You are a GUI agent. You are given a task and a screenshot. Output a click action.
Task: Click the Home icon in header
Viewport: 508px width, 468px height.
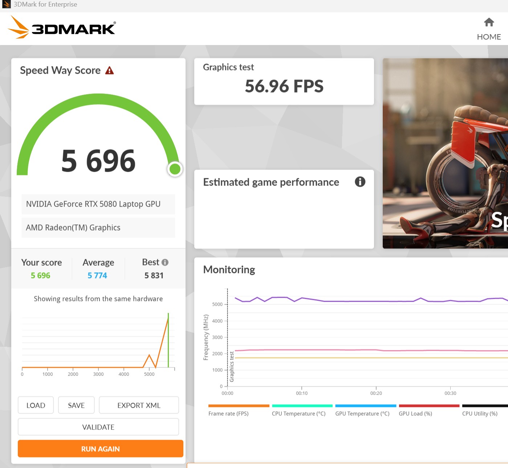click(x=489, y=23)
